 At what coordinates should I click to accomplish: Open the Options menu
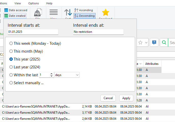click(x=34, y=3)
